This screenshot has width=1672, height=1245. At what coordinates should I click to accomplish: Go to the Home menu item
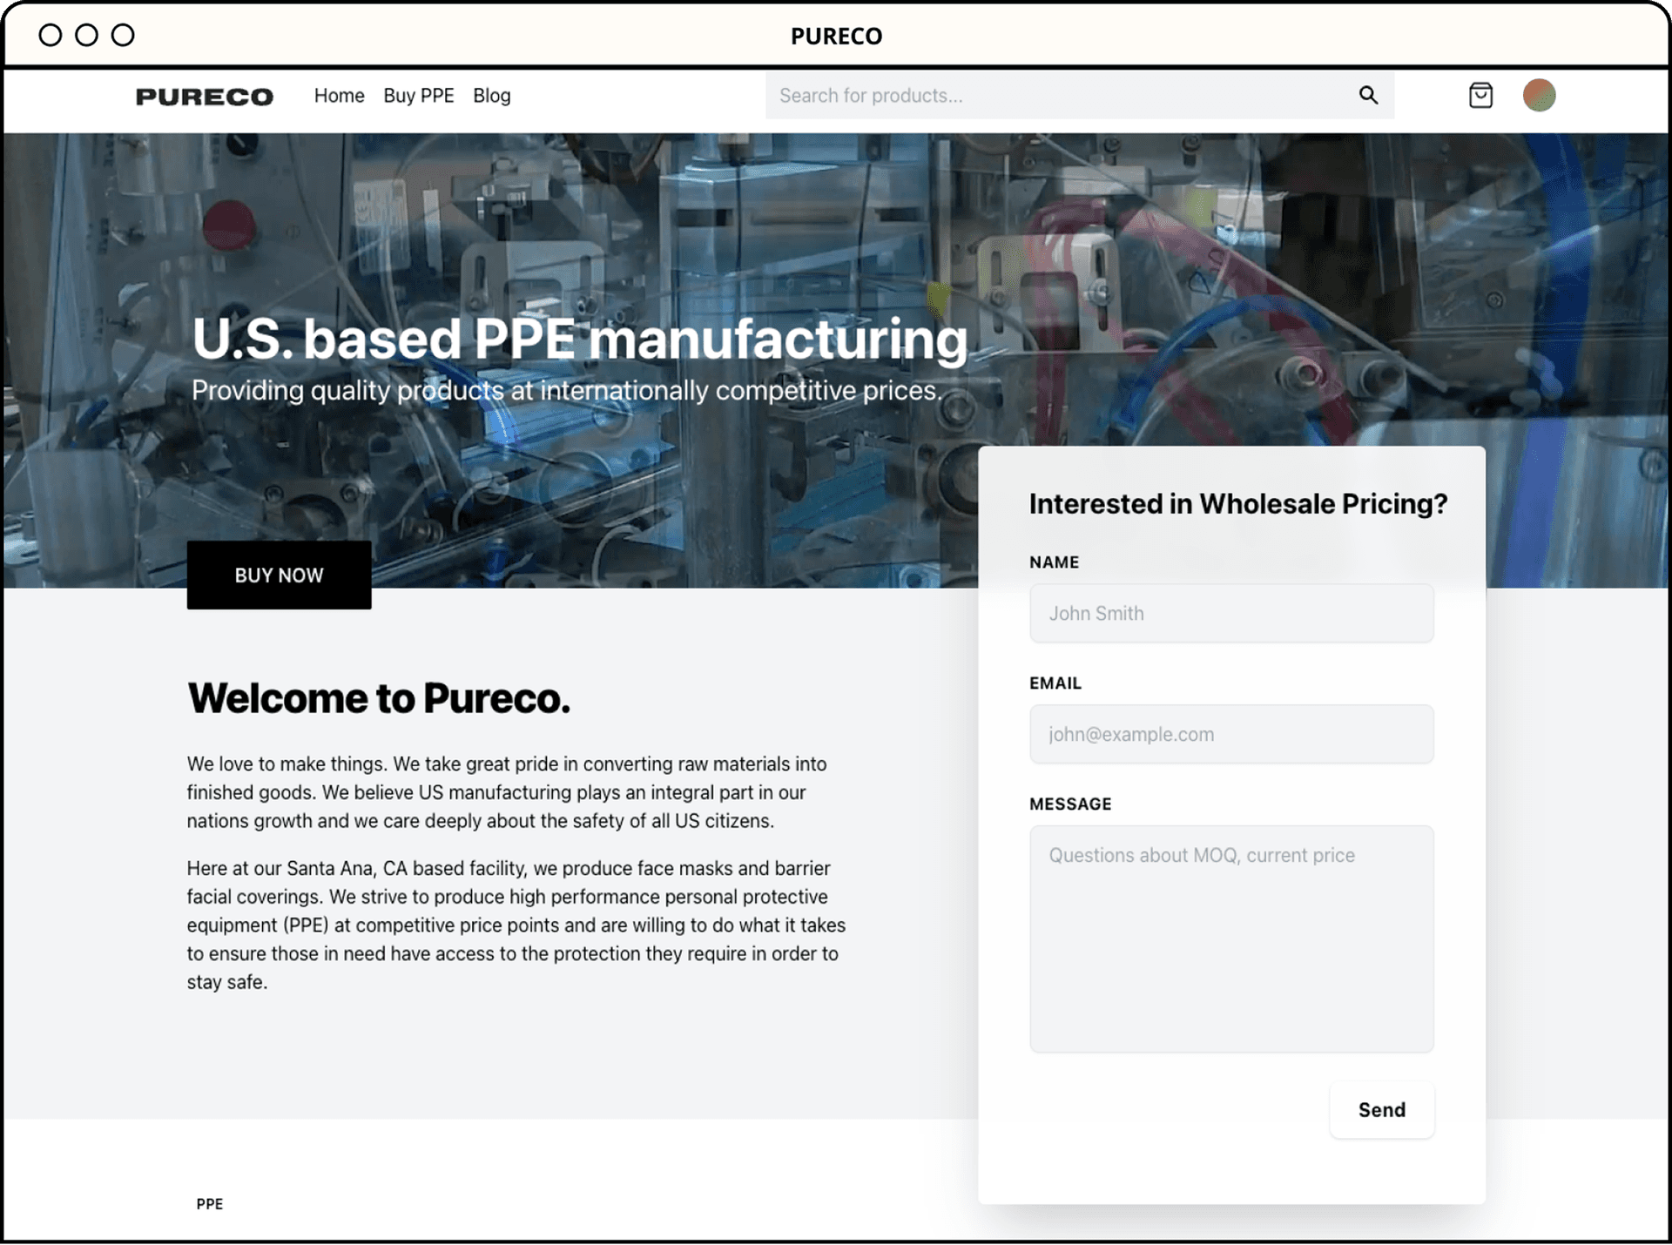pyautogui.click(x=339, y=96)
